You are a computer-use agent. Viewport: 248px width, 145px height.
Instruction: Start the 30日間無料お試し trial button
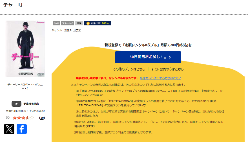click(x=148, y=57)
